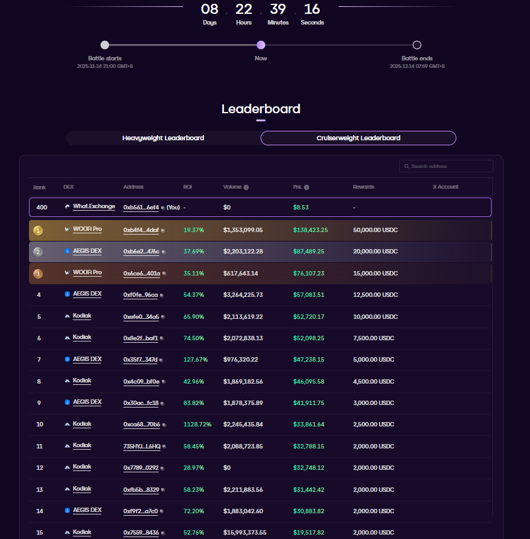Click the $138,423.25 PnL value
The image size is (530, 539).
pyautogui.click(x=310, y=230)
